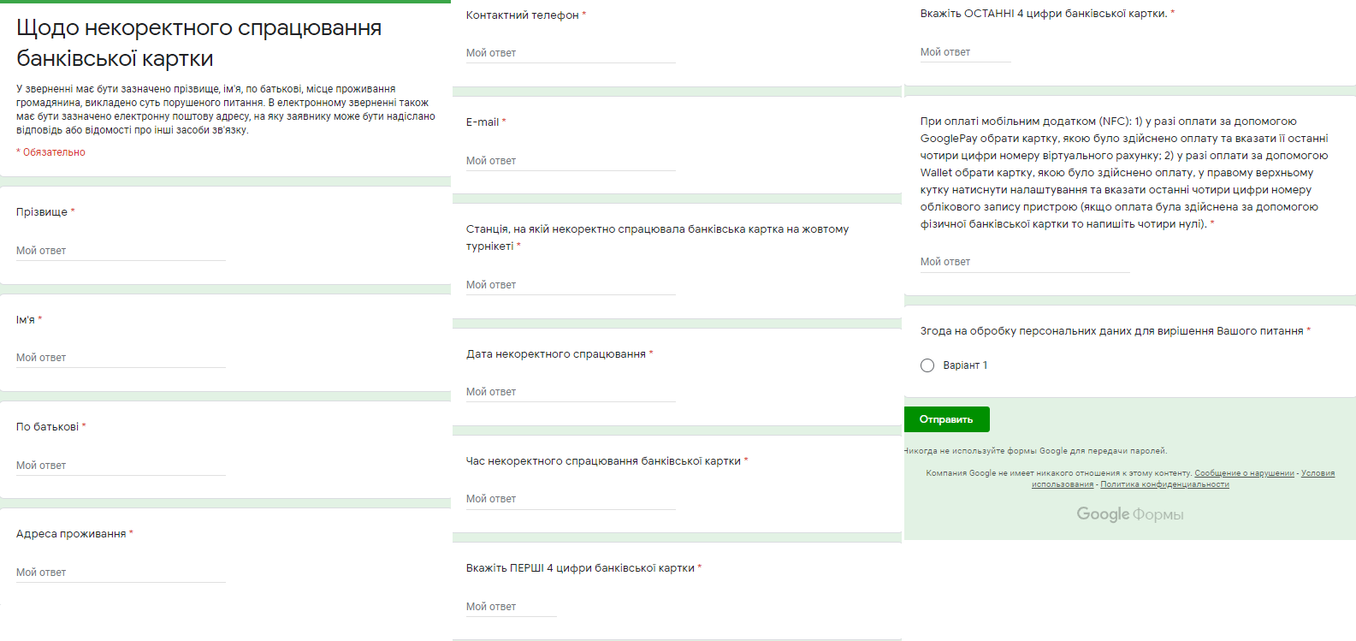Open the Сообщение о нарушении link
The width and height of the screenshot is (1356, 641).
[1244, 473]
